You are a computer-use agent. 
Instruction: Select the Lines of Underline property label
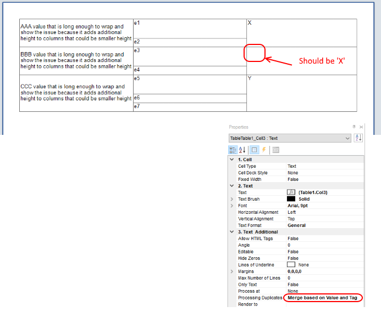click(256, 265)
